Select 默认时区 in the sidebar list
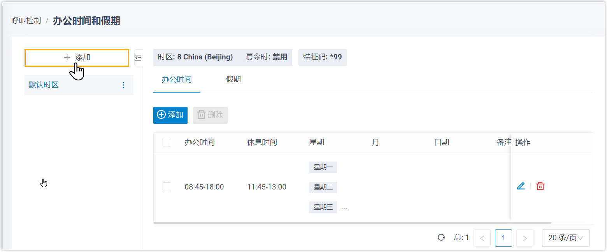The width and height of the screenshot is (607, 252). 44,85
